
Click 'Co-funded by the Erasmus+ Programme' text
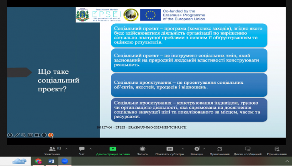click(x=184, y=15)
